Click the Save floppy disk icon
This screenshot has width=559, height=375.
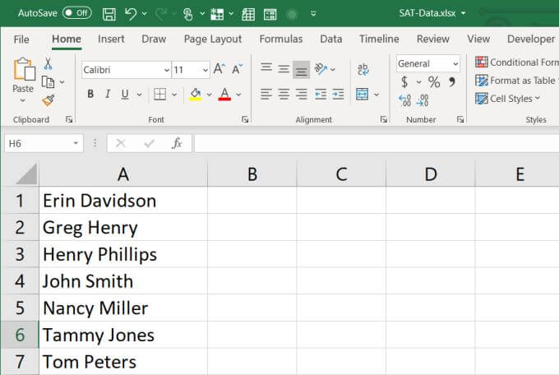point(109,14)
